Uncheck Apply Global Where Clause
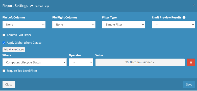 tap(4, 43)
